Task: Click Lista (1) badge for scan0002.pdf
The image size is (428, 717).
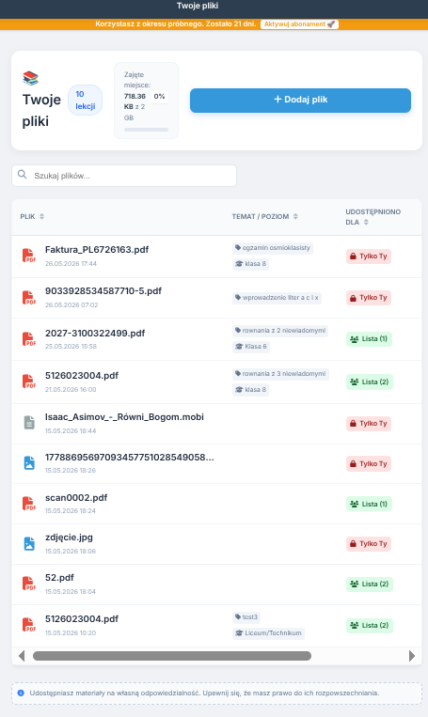Action: point(369,504)
